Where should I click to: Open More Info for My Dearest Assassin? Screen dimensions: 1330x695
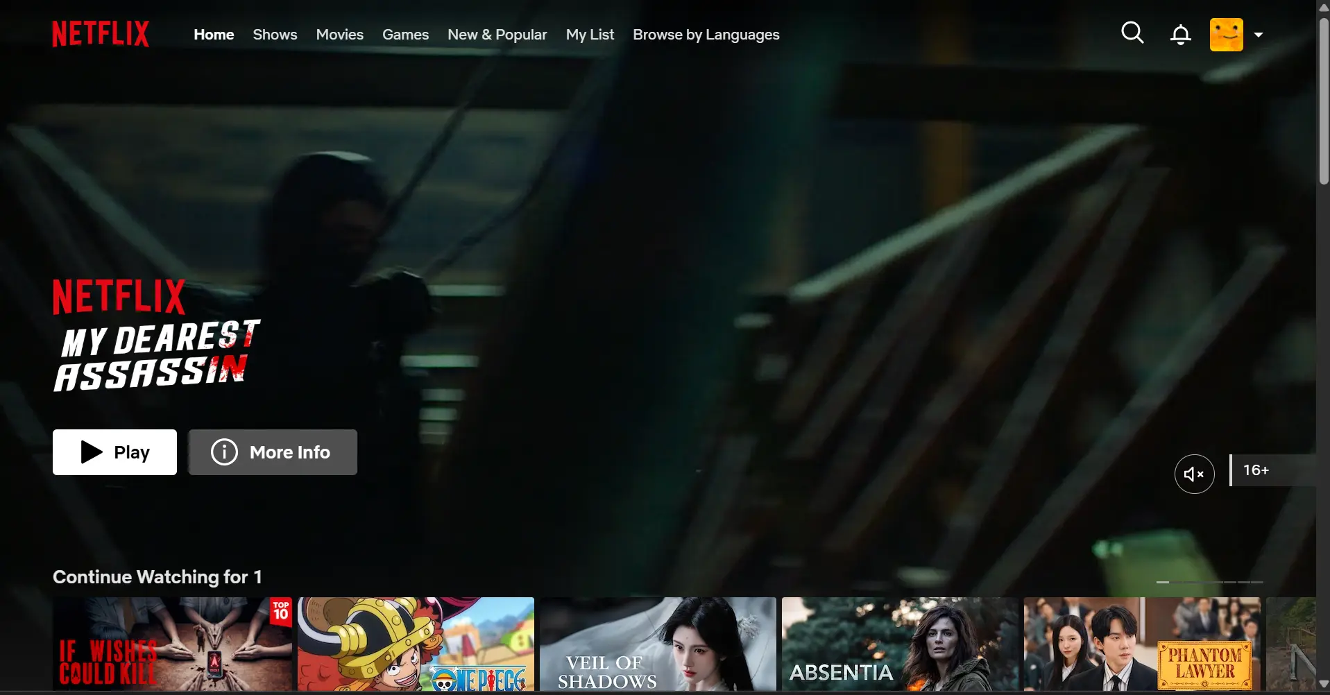pyautogui.click(x=273, y=452)
